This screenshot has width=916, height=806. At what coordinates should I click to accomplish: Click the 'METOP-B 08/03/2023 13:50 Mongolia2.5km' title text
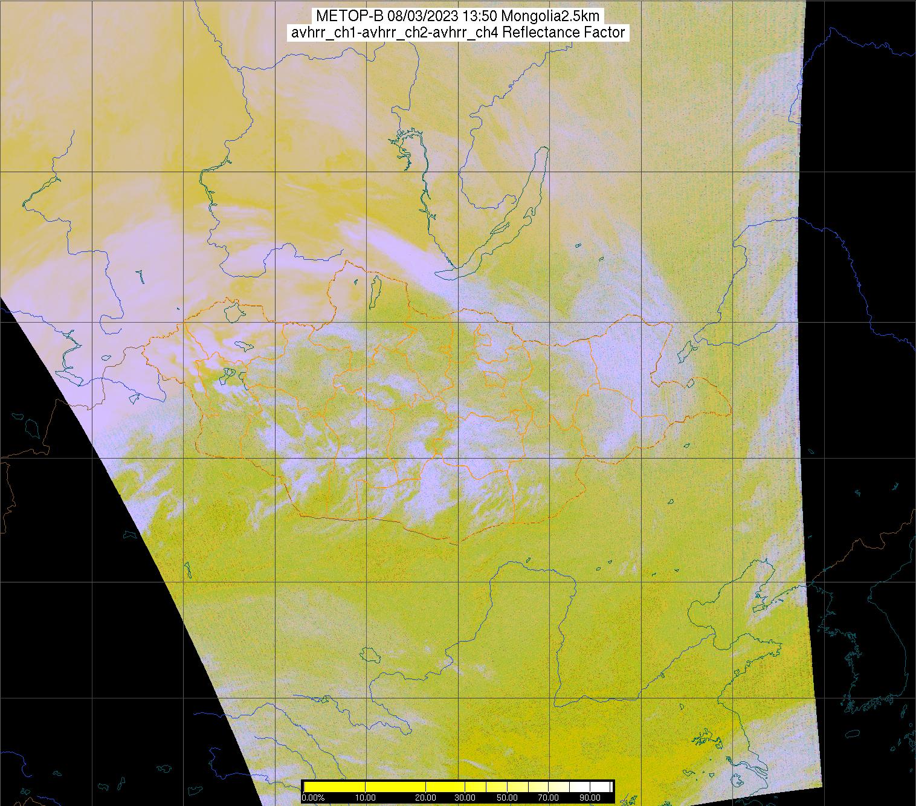(x=457, y=16)
